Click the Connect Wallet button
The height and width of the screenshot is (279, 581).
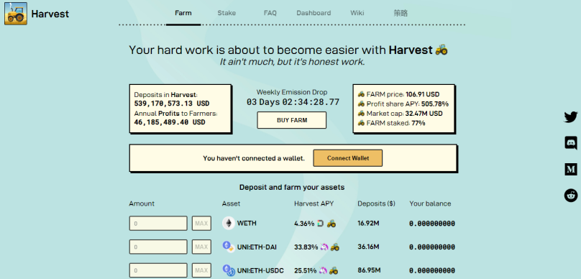(x=348, y=158)
